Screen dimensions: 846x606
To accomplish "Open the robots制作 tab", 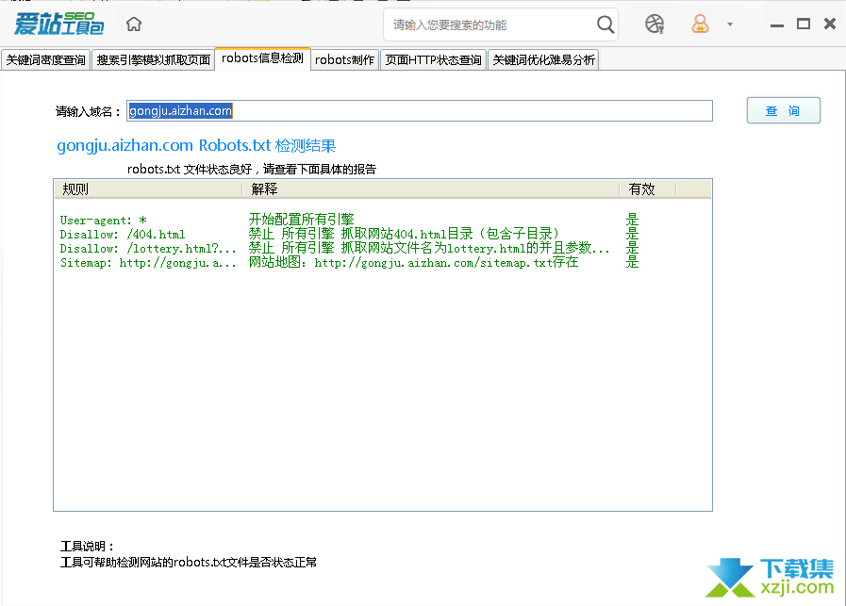I will [345, 59].
